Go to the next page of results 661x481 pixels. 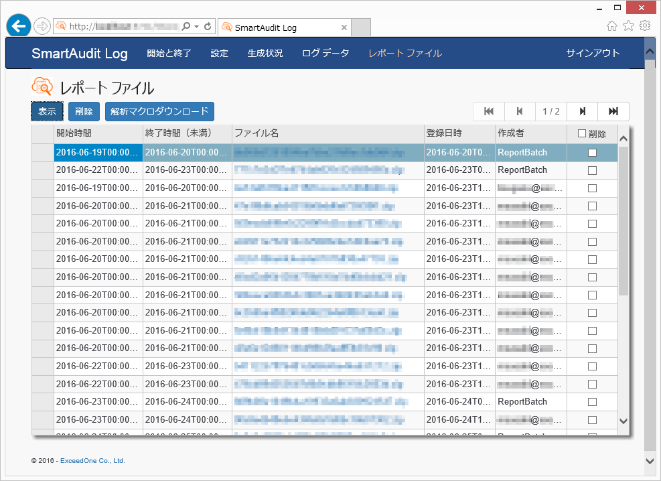582,111
